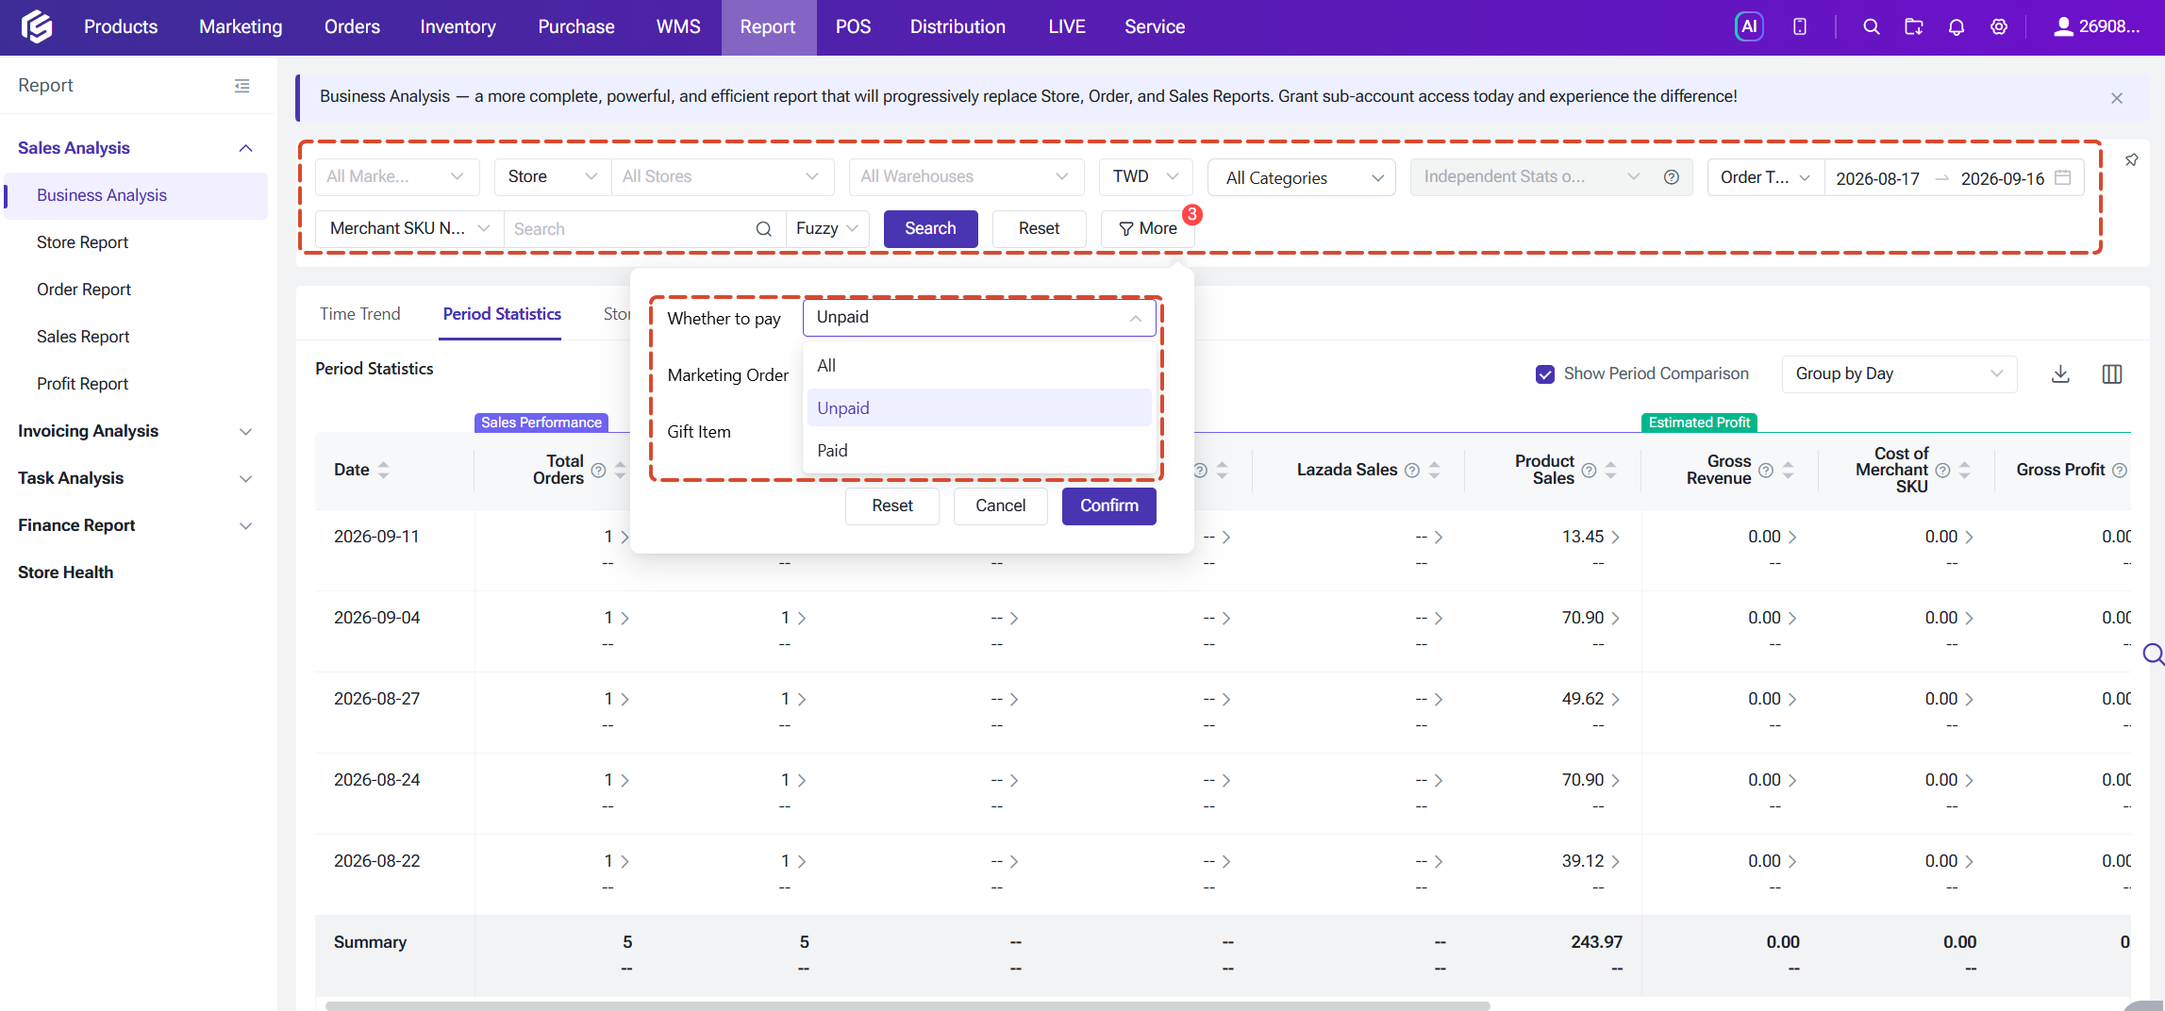Open the Whether to pay dropdown

(x=979, y=318)
